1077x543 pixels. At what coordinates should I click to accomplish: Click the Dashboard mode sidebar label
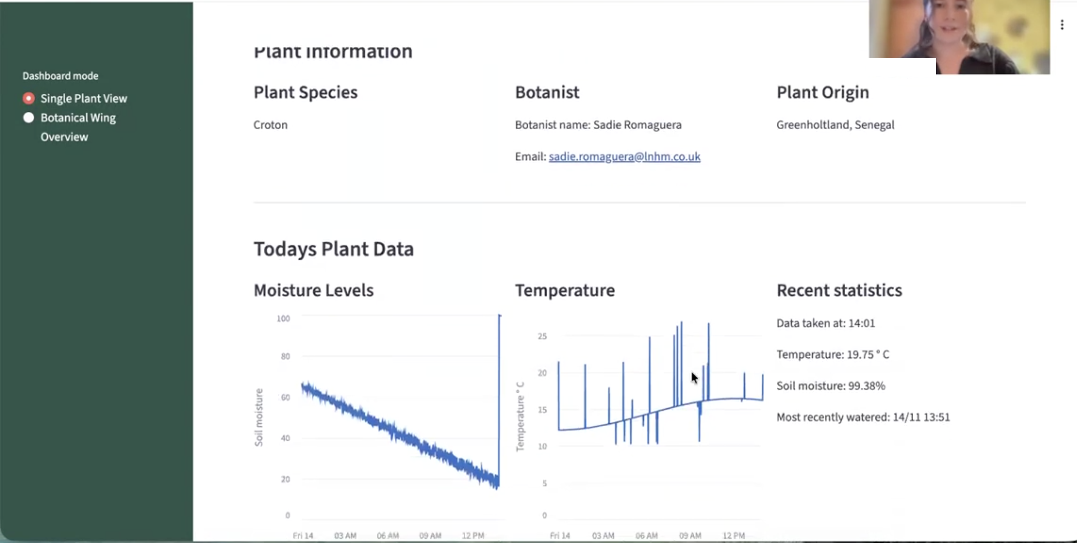click(60, 76)
